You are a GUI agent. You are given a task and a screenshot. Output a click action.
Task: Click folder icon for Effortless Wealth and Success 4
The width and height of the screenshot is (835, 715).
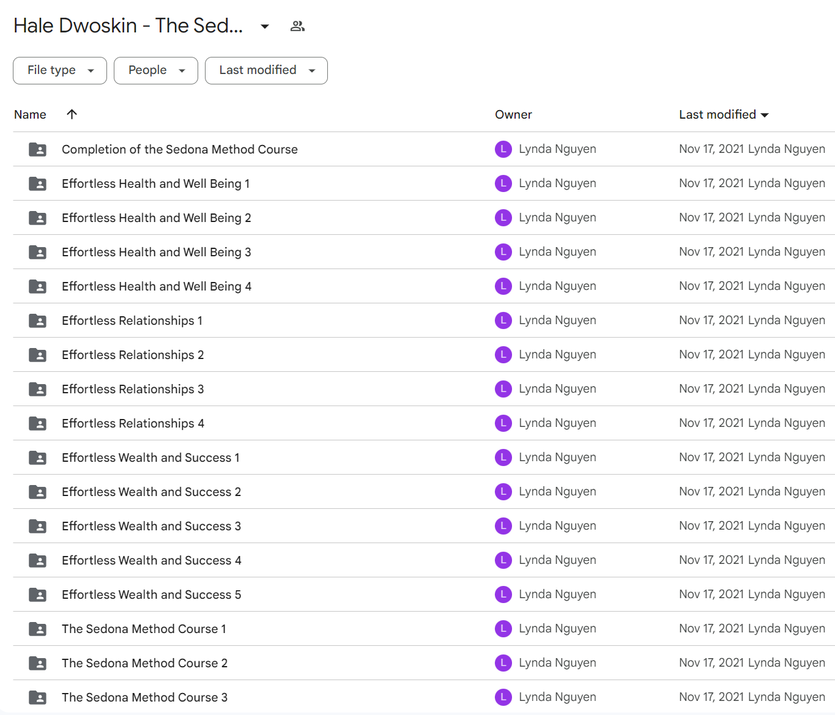point(37,560)
